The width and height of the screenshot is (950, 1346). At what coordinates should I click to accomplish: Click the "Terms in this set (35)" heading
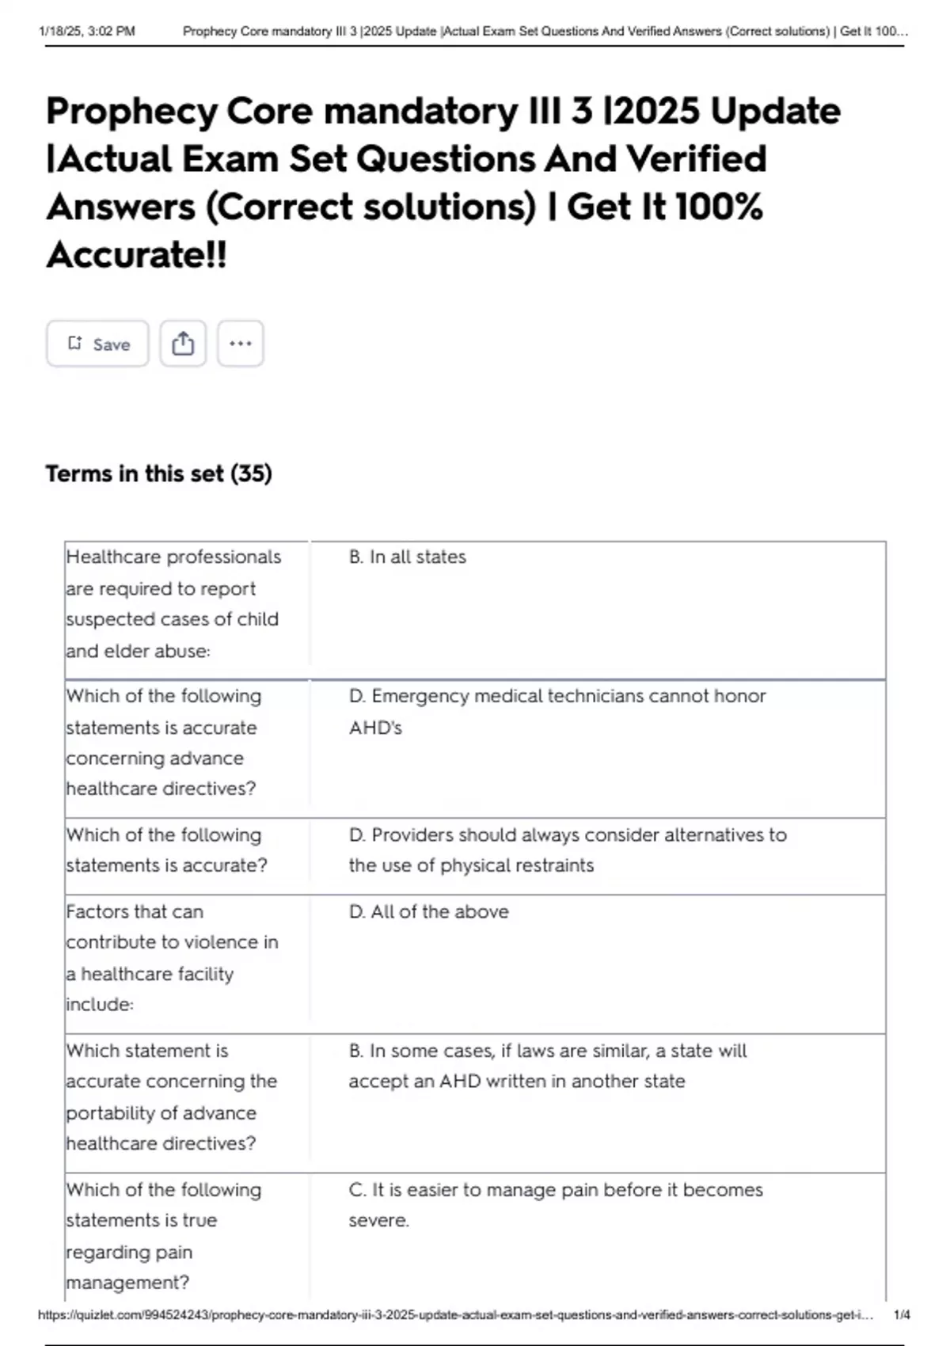[x=158, y=473]
